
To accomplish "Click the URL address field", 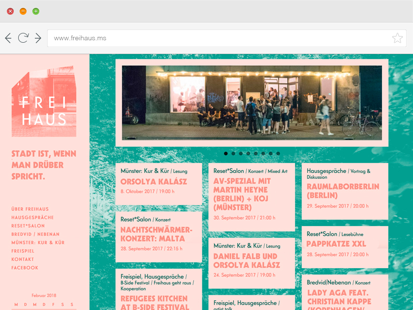I will [216, 38].
